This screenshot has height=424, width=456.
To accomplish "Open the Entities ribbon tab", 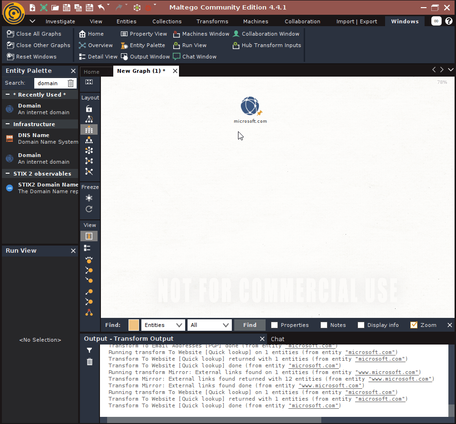I will 126,21.
